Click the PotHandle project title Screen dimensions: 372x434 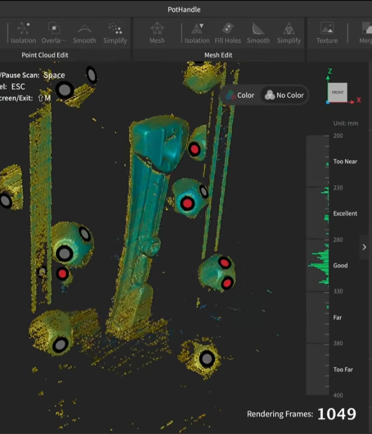(184, 9)
